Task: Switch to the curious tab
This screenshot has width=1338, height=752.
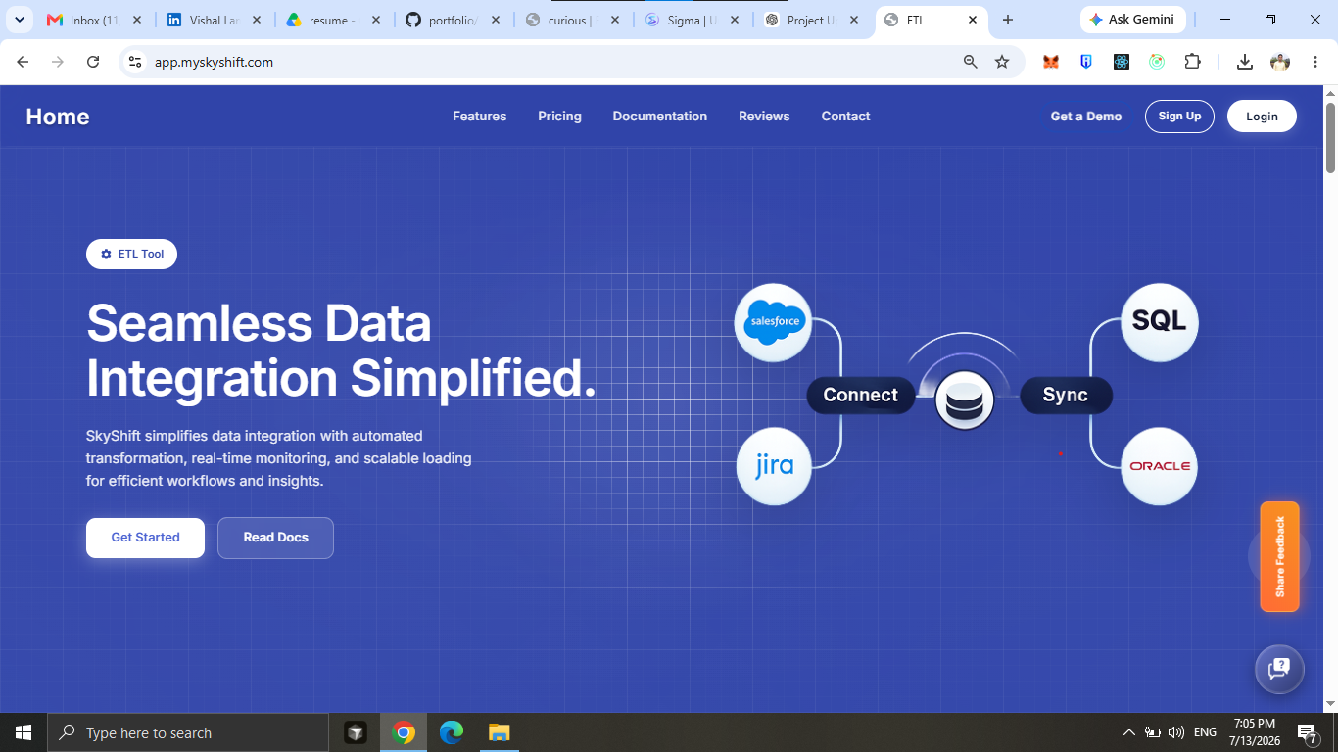Action: coord(574,20)
